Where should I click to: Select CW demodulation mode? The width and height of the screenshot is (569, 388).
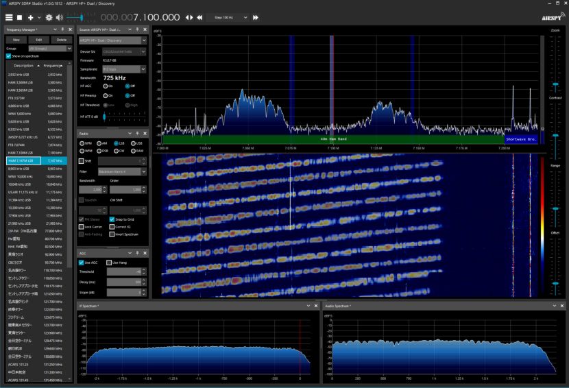(x=116, y=151)
